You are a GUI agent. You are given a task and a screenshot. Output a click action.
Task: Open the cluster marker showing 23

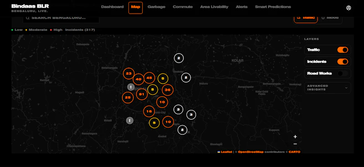point(129,74)
